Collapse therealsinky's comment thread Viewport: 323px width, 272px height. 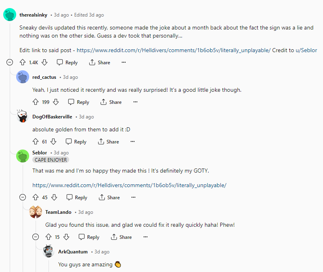click(x=10, y=62)
